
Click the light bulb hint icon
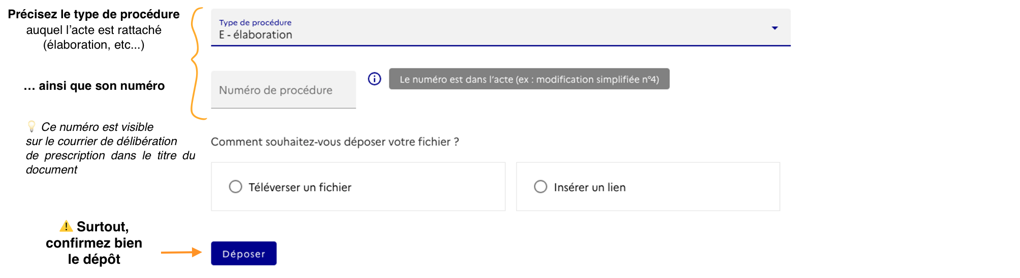[x=31, y=126]
